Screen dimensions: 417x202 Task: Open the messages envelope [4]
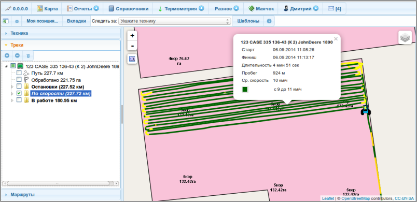click(x=335, y=8)
